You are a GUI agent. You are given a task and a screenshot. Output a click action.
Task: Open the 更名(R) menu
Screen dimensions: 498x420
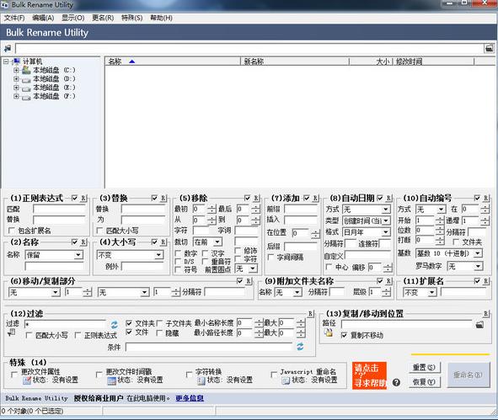(103, 18)
